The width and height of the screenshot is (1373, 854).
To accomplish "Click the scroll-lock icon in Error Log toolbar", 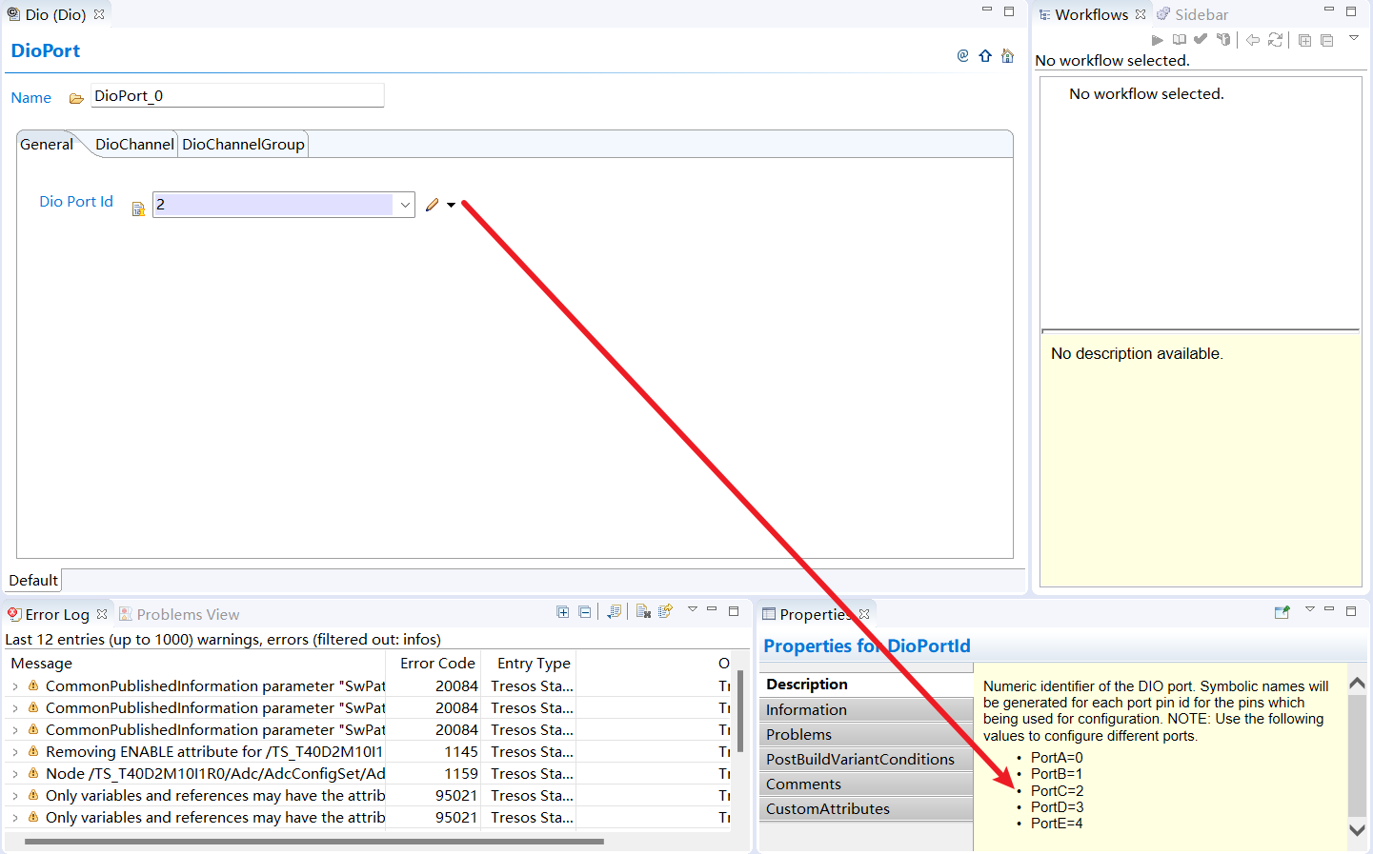I will click(x=615, y=611).
